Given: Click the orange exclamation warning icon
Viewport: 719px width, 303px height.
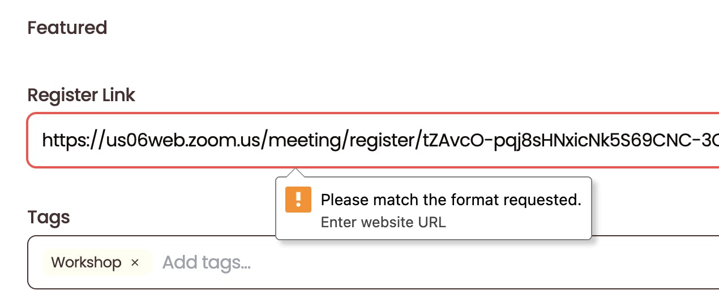Looking at the screenshot, I should 298,200.
